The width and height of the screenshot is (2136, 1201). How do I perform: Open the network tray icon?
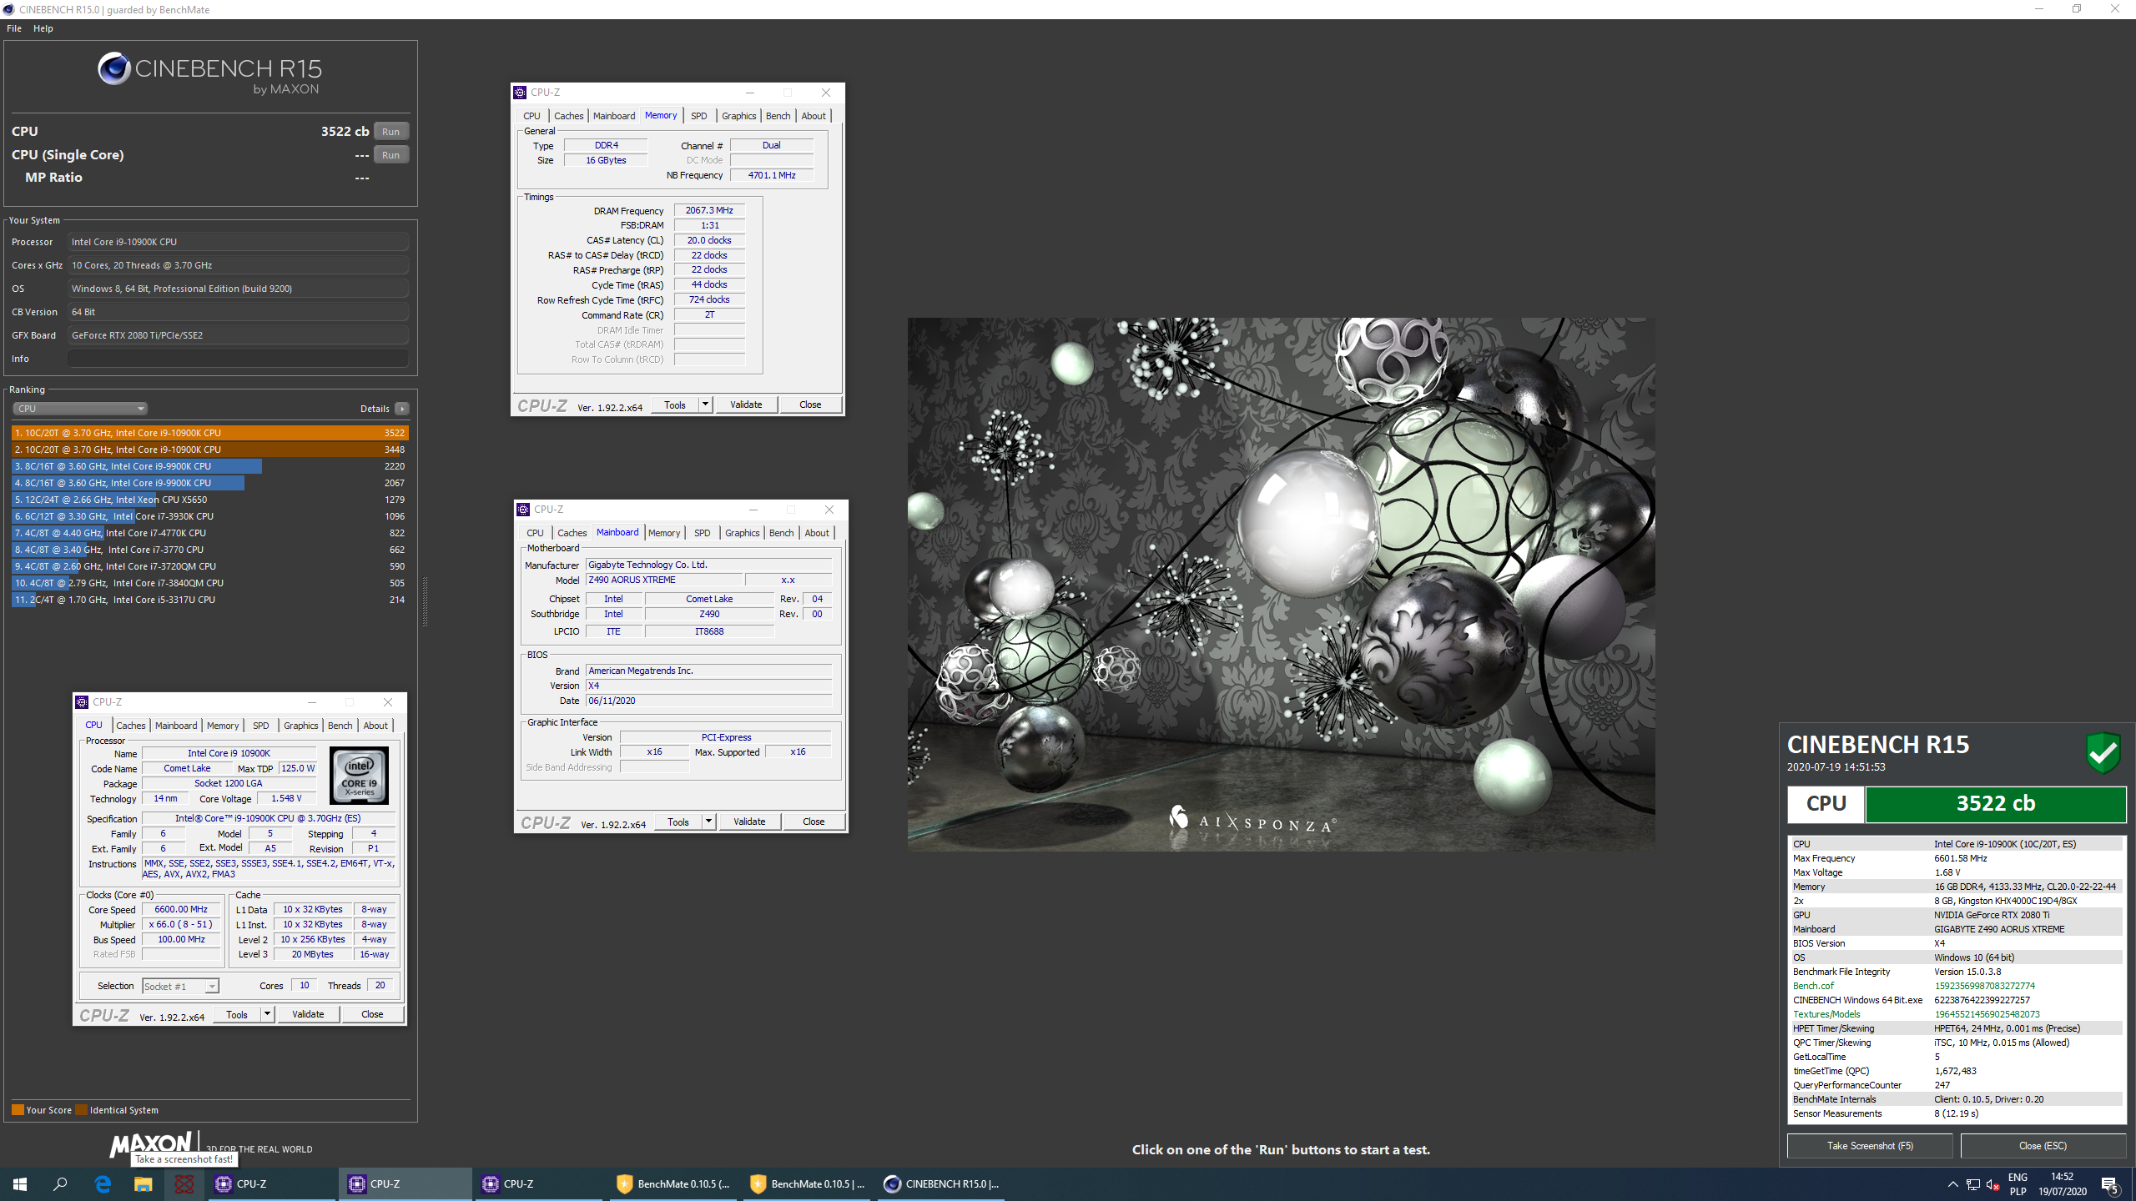pos(1972,1184)
